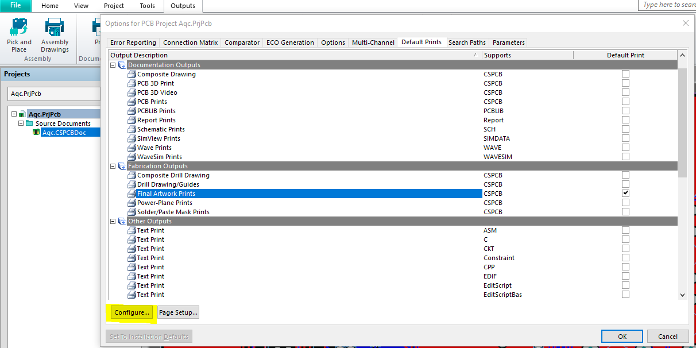
Task: Confirm dialog with OK button
Action: point(622,337)
